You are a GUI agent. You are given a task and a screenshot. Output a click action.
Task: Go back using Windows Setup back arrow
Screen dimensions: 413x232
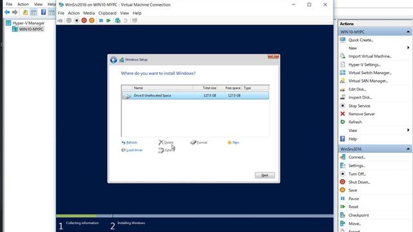pos(114,60)
